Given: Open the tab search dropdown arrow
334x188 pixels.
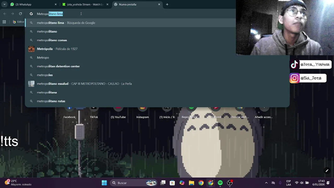Looking at the screenshot, I should tap(4, 4).
